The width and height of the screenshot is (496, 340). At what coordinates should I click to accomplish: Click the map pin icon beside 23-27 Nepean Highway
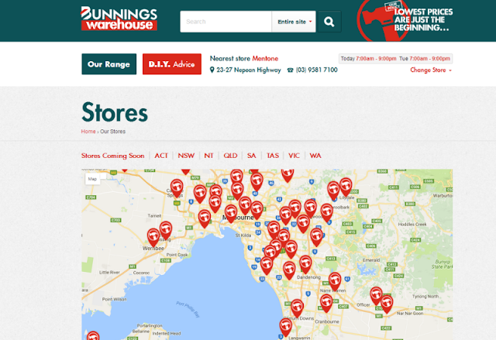212,70
